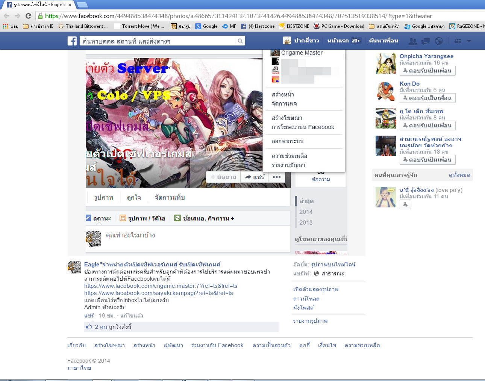Click the 'รายงานรูปภาพ' report photo link
The height and width of the screenshot is (381, 485).
[x=311, y=321]
